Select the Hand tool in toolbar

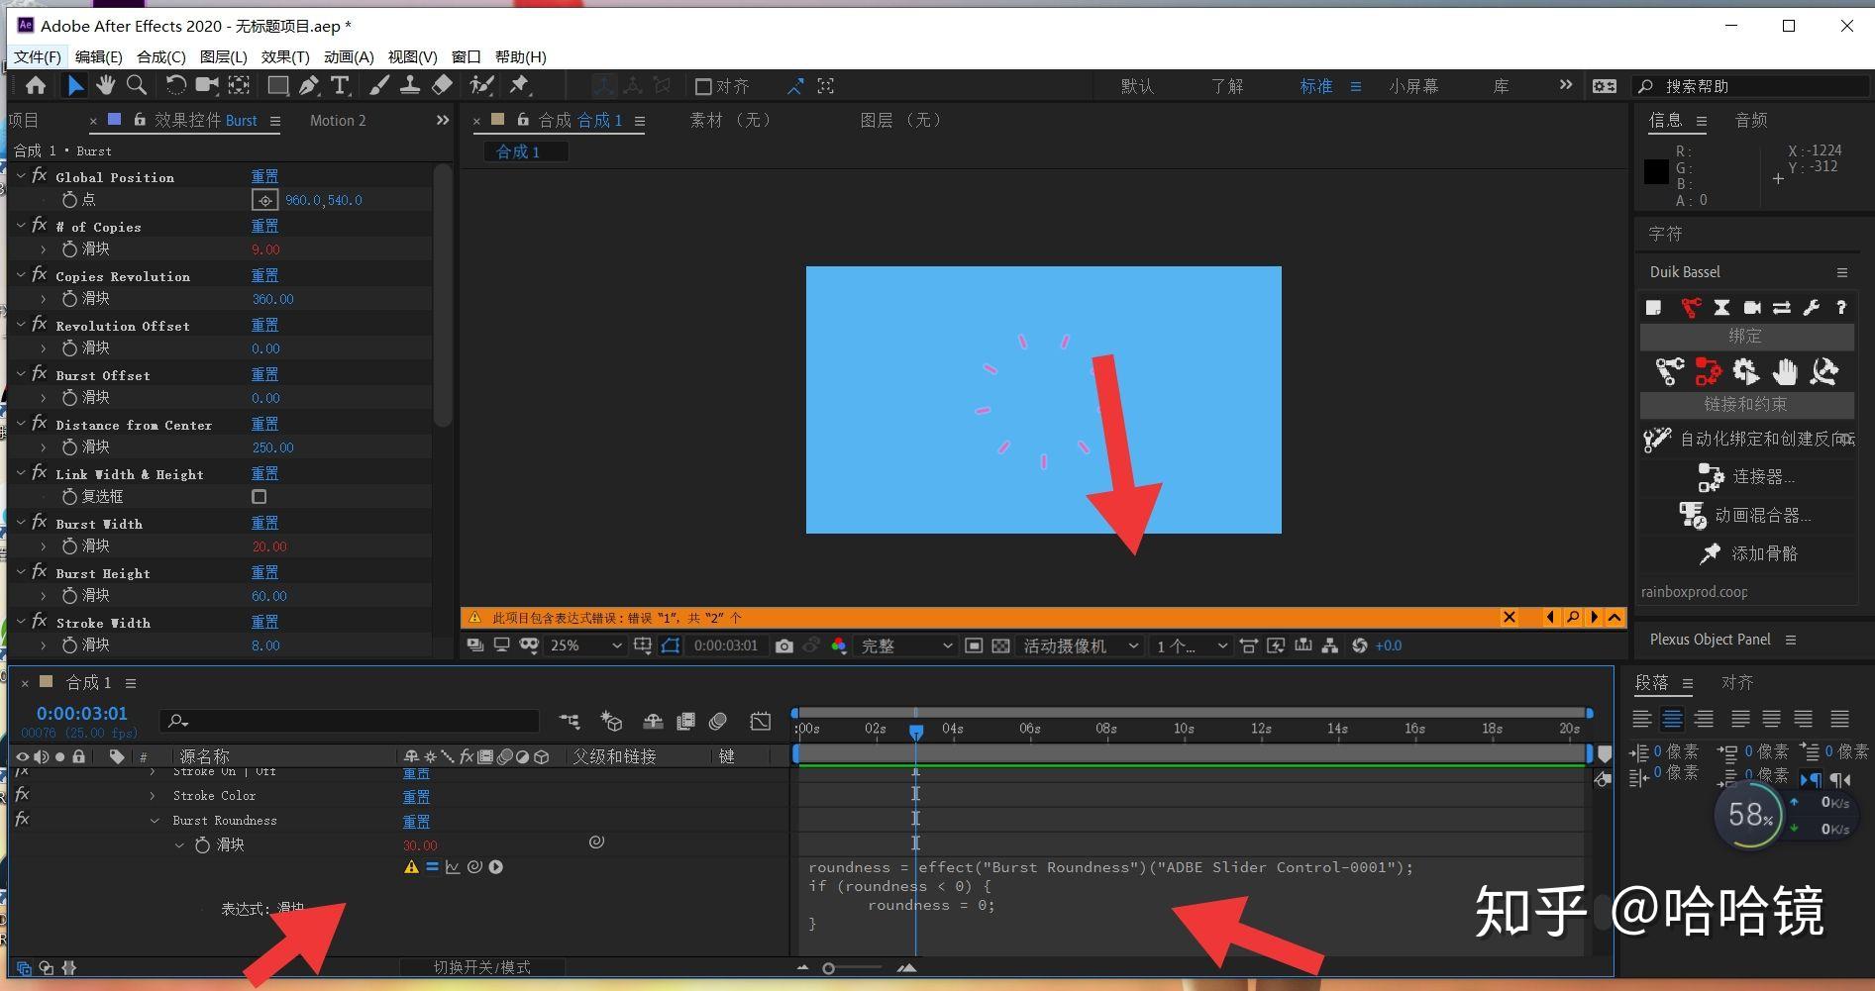(106, 86)
